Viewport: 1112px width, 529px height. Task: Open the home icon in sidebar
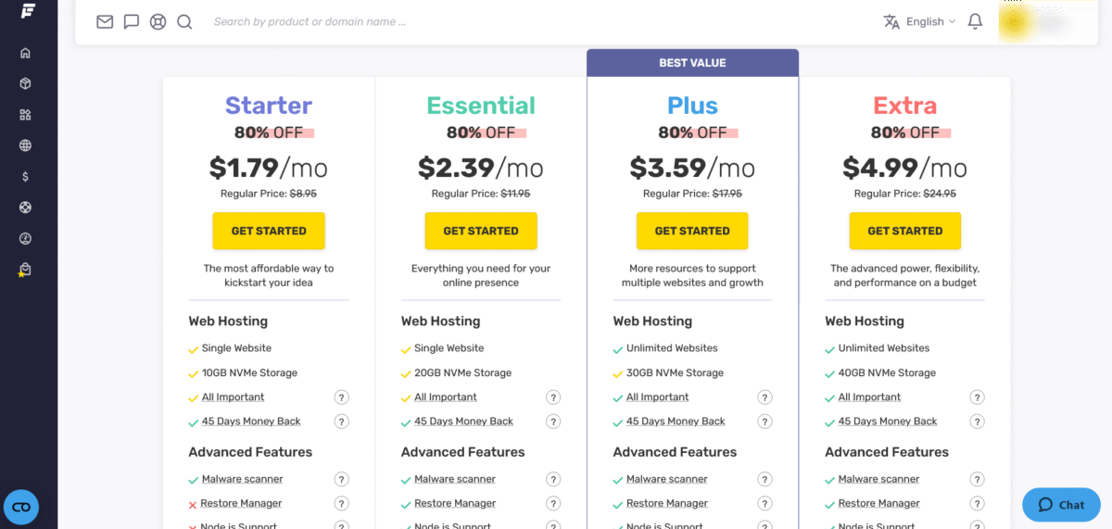click(26, 53)
